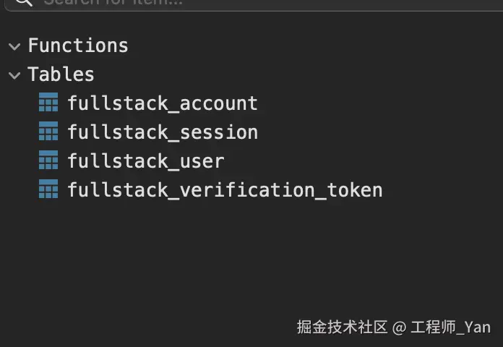
Task: Click empty area below the tables list
Action: 217,253
